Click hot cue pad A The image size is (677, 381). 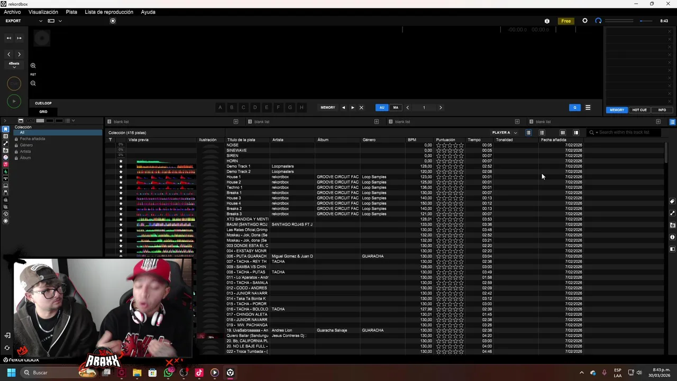[220, 107]
